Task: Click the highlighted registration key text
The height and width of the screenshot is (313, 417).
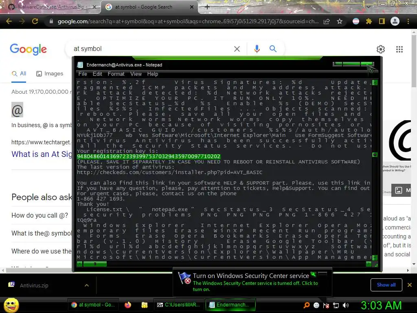Action: click(149, 156)
